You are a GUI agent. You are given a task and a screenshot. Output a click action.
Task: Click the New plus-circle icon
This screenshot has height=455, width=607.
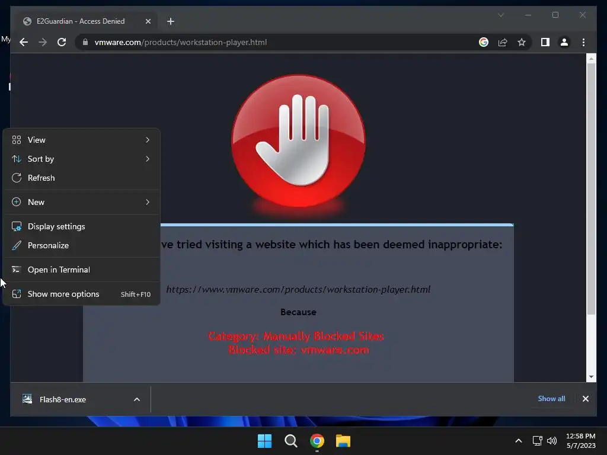tap(16, 202)
